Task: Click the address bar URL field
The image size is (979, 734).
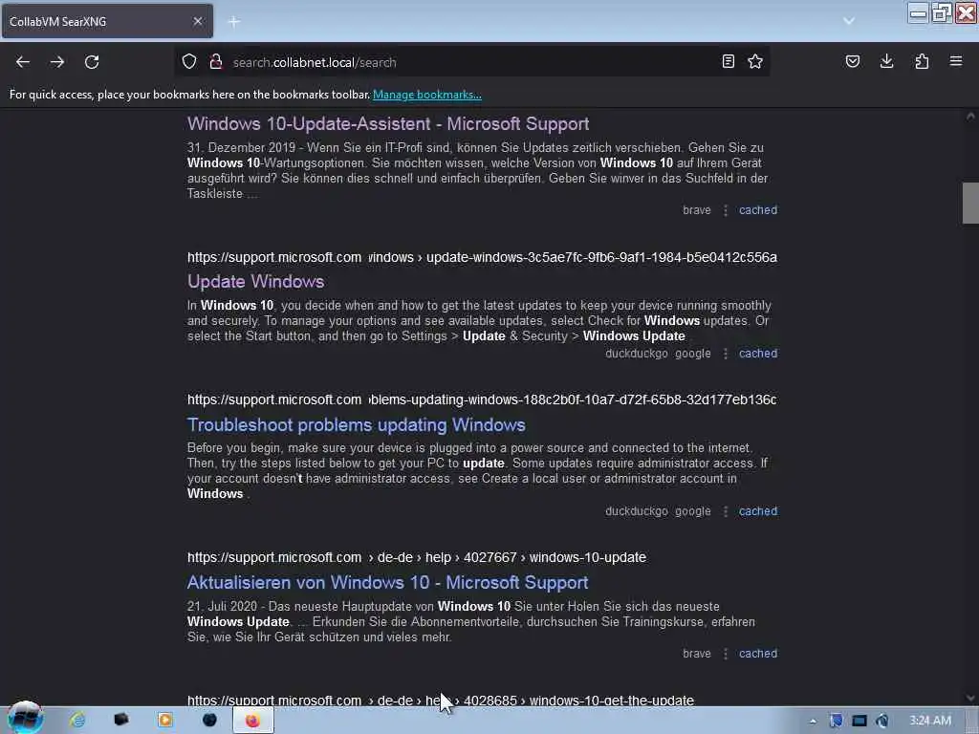Action: (x=472, y=62)
